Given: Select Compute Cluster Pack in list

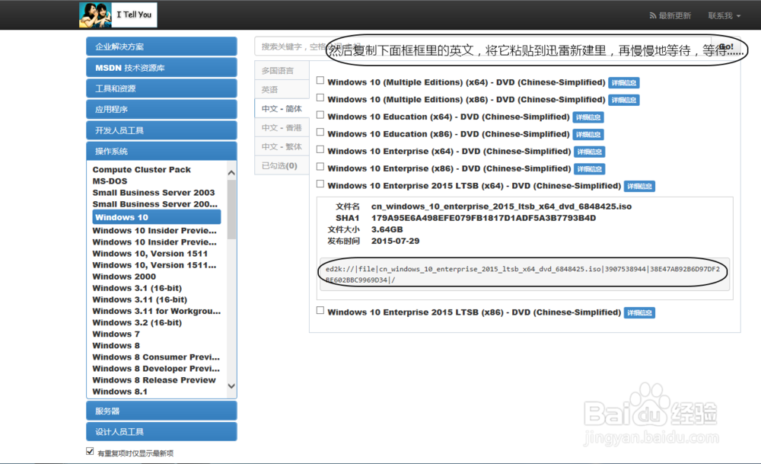Looking at the screenshot, I should pyautogui.click(x=142, y=170).
